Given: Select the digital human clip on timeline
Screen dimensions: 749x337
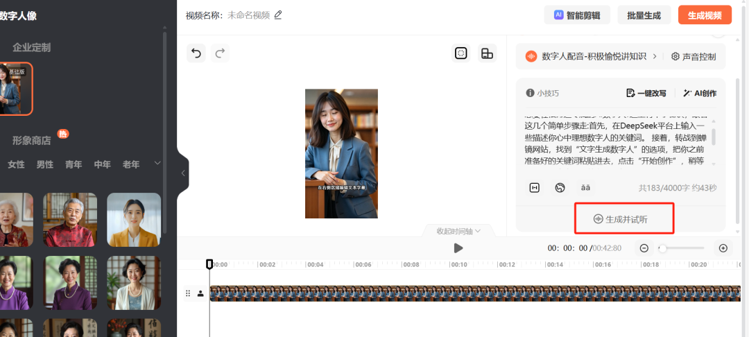Looking at the screenshot, I should click(x=475, y=293).
